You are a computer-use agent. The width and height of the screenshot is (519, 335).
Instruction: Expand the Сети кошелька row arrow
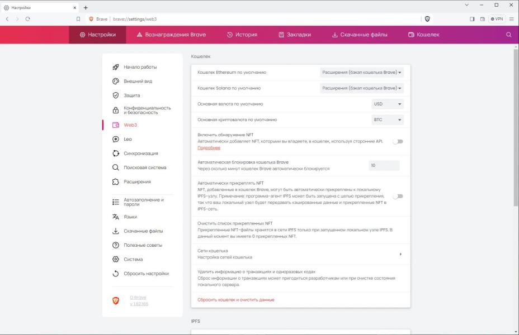tap(400, 254)
